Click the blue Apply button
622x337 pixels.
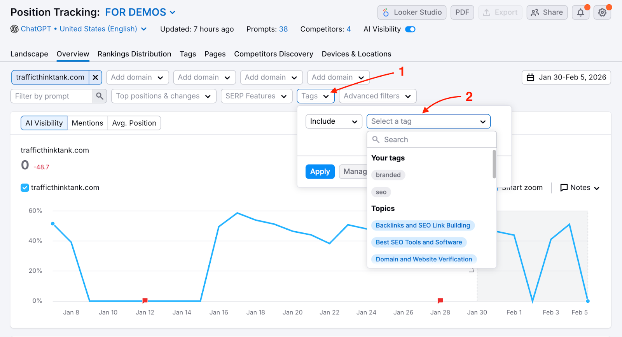320,172
